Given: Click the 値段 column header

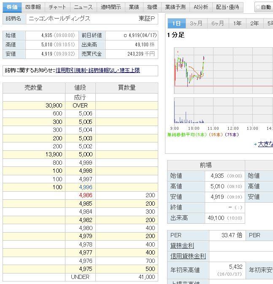Looking at the screenshot, I should pos(80,88).
